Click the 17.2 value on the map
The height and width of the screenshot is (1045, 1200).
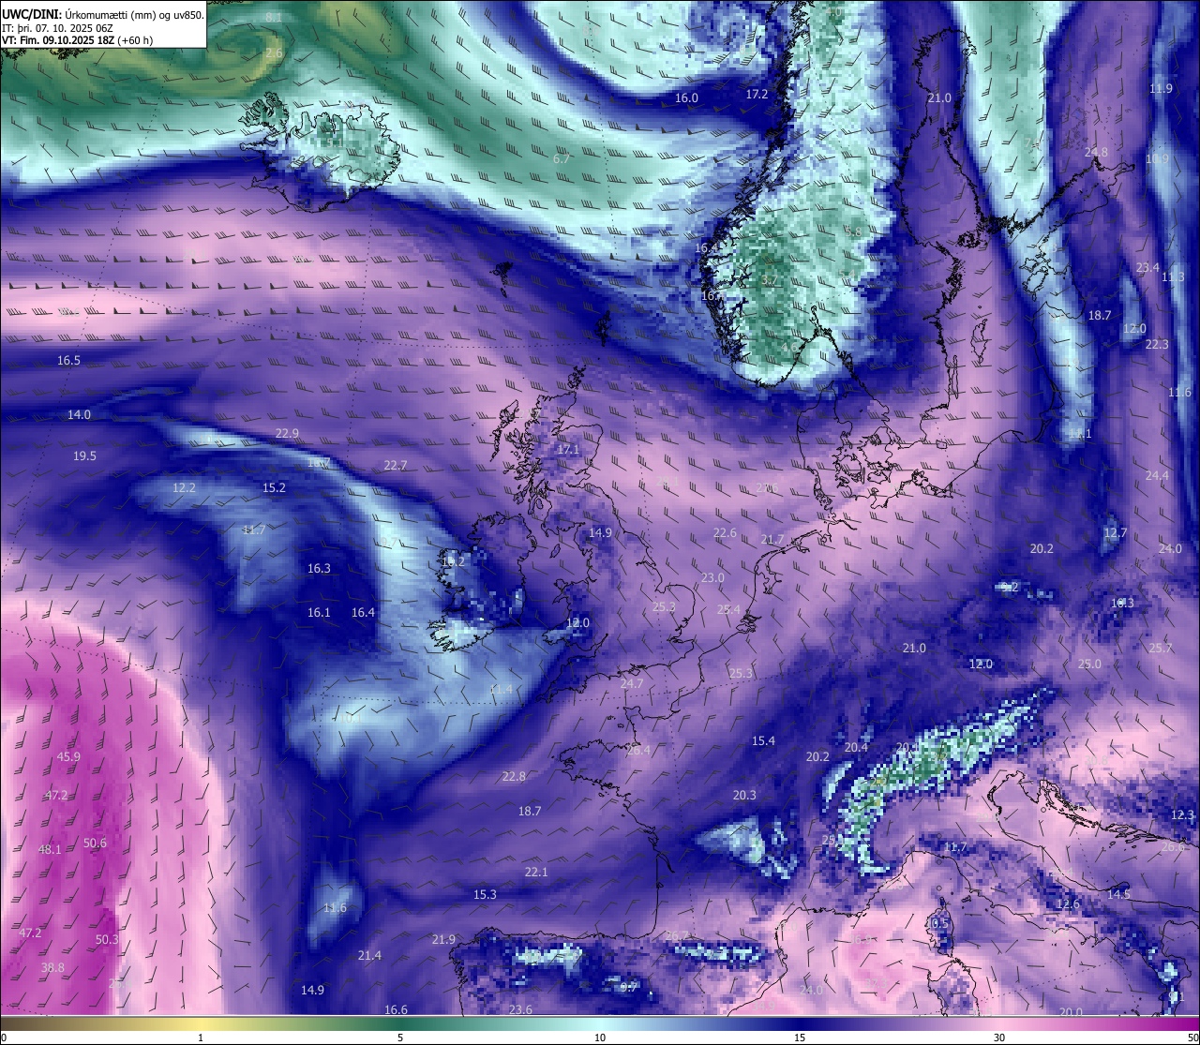[757, 95]
